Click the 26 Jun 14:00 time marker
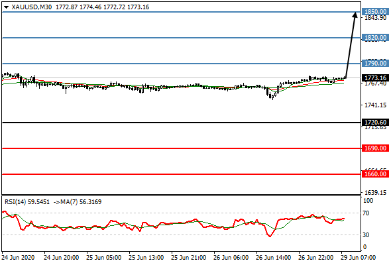This screenshot has height=265, width=391. 273,258
